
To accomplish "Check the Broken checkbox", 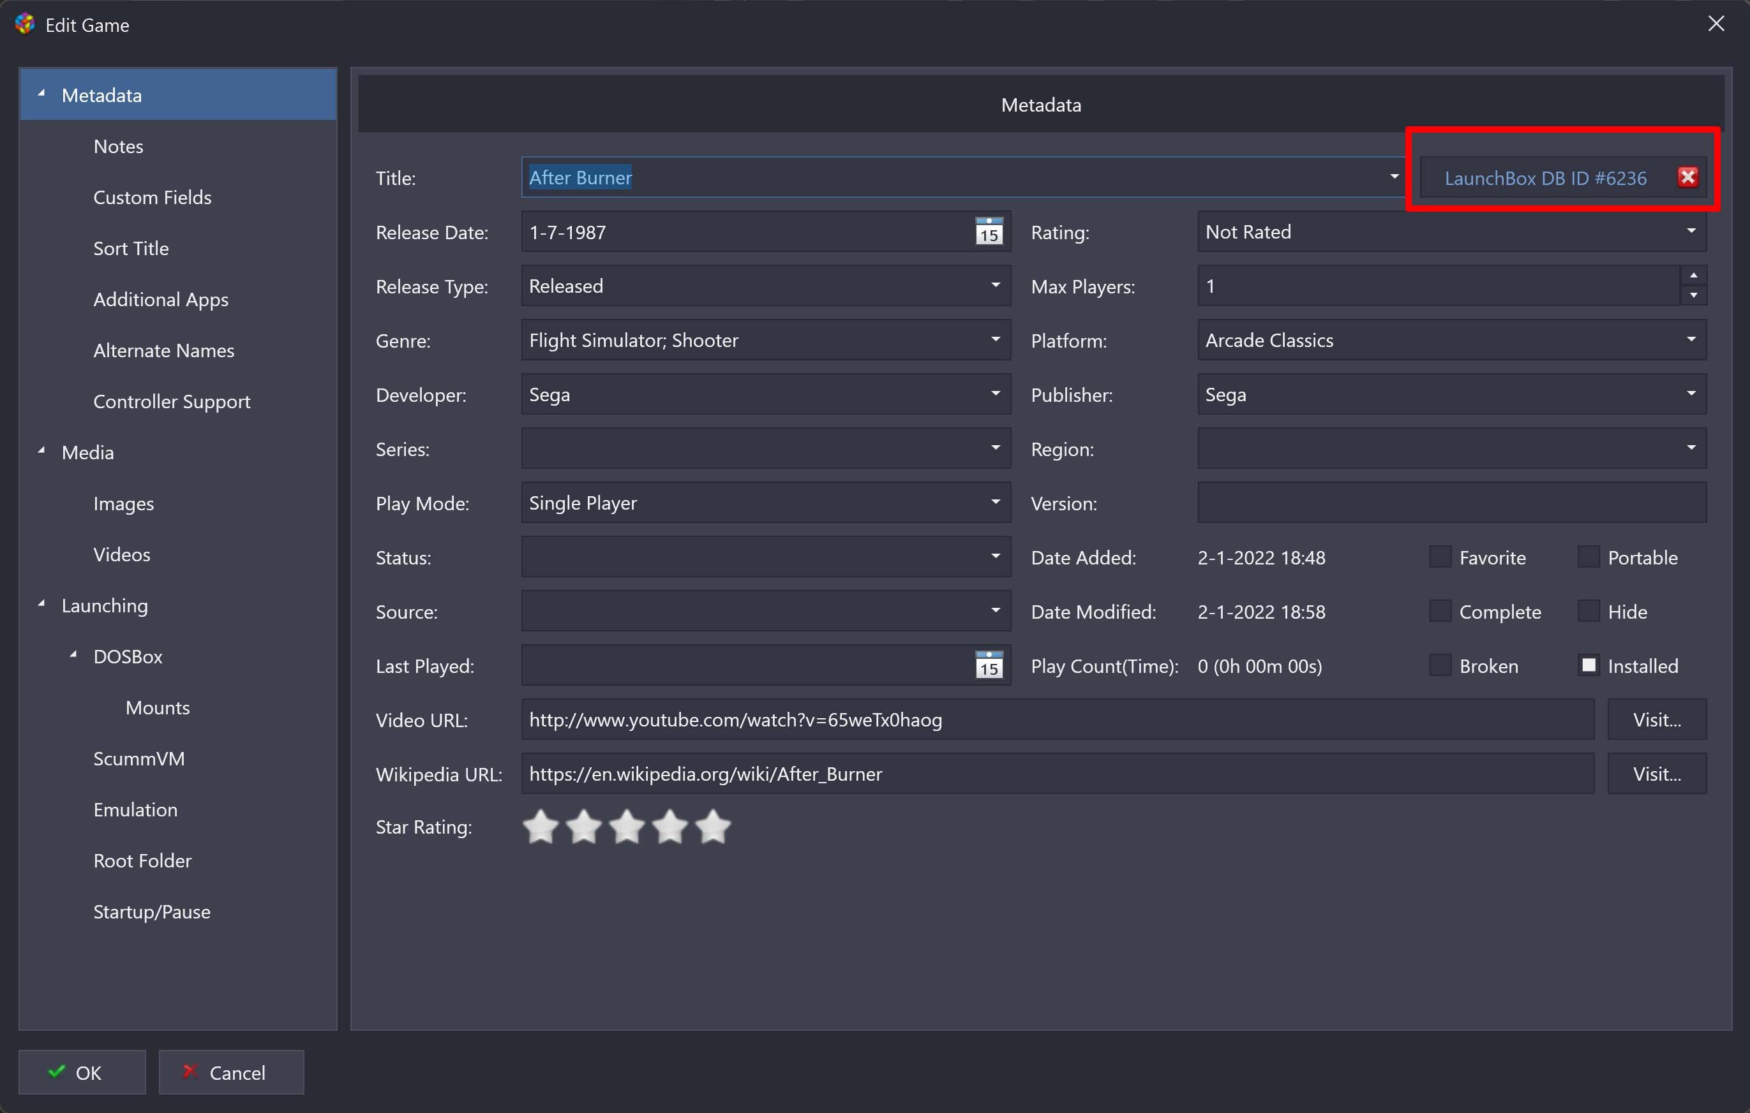I will coord(1440,665).
